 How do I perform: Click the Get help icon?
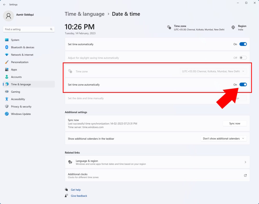coord(66,190)
